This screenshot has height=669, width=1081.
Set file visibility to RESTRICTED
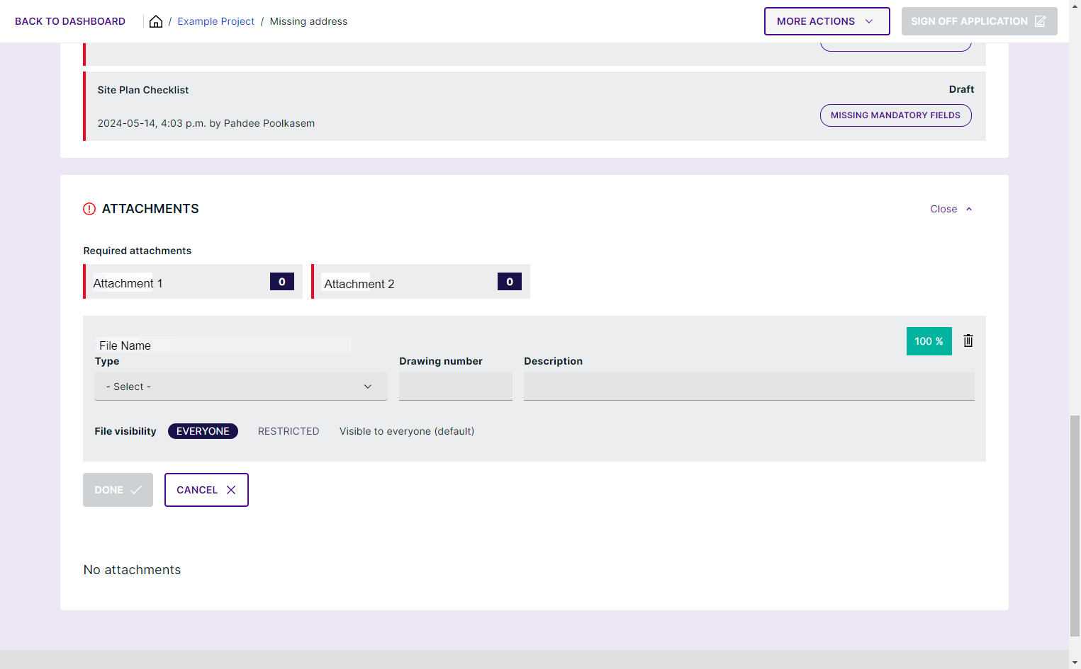coord(289,431)
